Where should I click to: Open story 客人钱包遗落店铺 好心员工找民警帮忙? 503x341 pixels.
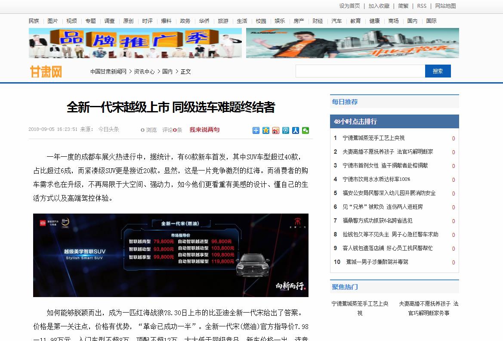[388, 248]
